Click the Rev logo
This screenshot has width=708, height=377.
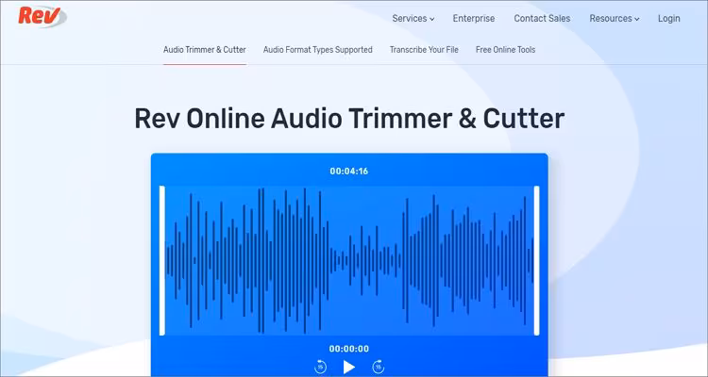(x=42, y=17)
